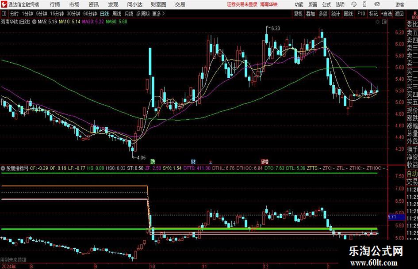Open the 公式 menu

coord(326,4)
